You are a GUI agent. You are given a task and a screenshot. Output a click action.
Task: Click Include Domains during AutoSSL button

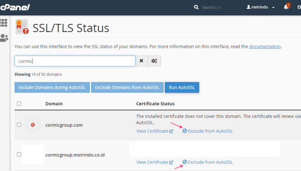tap(52, 88)
